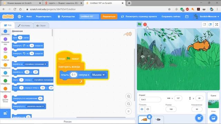
Task: Open the Control blocks category
Action: point(6,66)
